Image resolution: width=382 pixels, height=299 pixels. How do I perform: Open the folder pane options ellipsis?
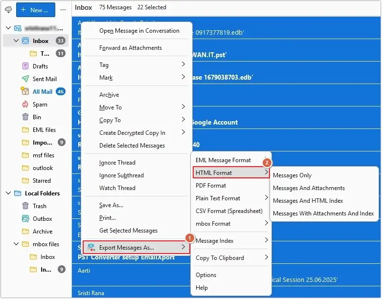pyautogui.click(x=63, y=10)
